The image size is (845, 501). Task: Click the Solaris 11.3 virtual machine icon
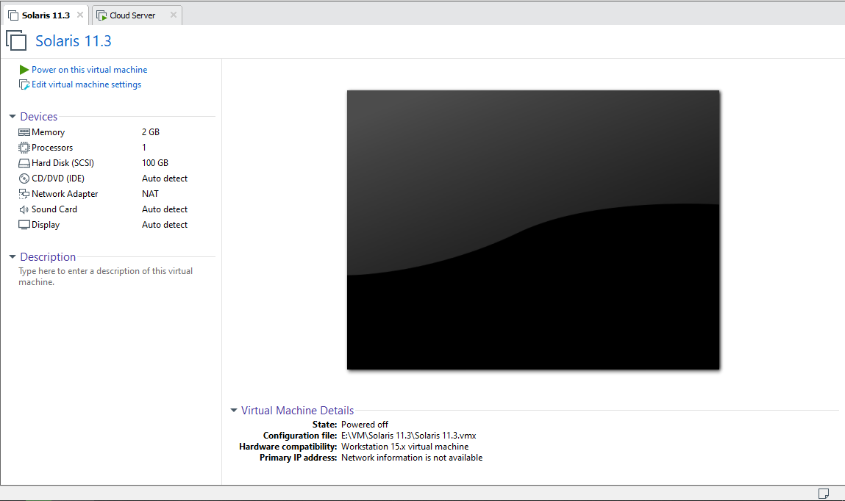[16, 40]
